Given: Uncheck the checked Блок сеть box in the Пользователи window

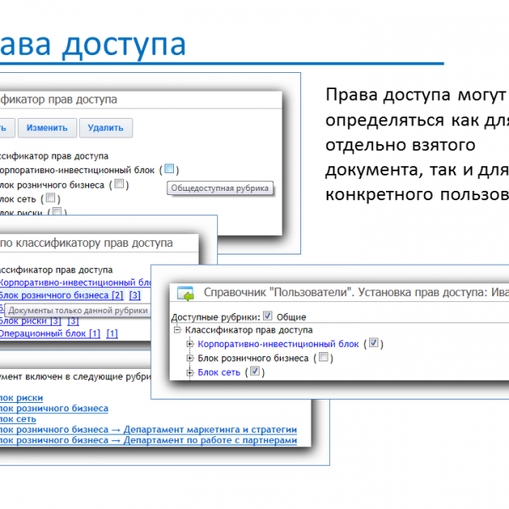Looking at the screenshot, I should coord(254,372).
